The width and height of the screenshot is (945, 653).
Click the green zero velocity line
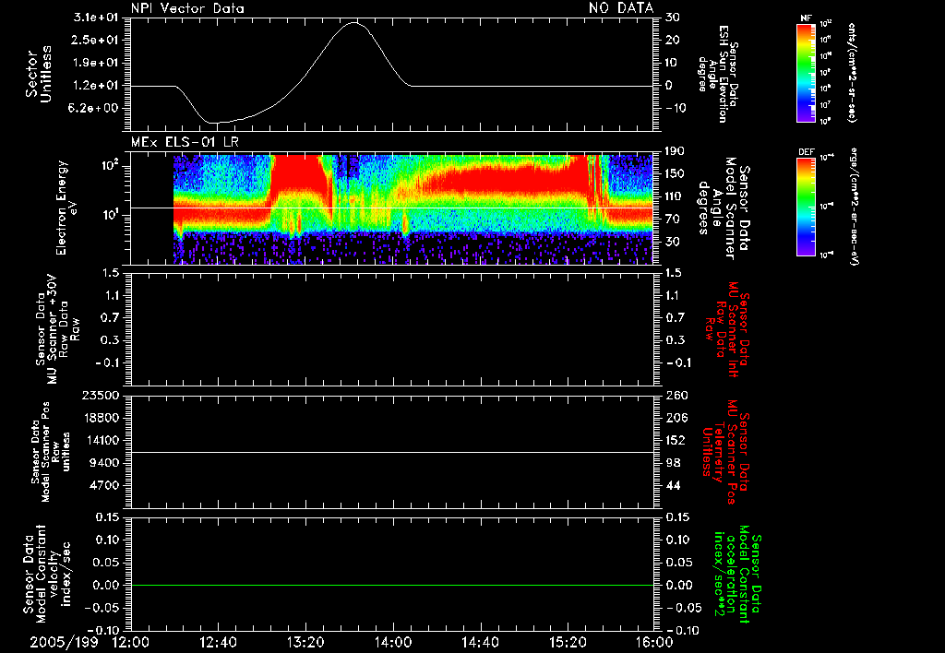392,585
